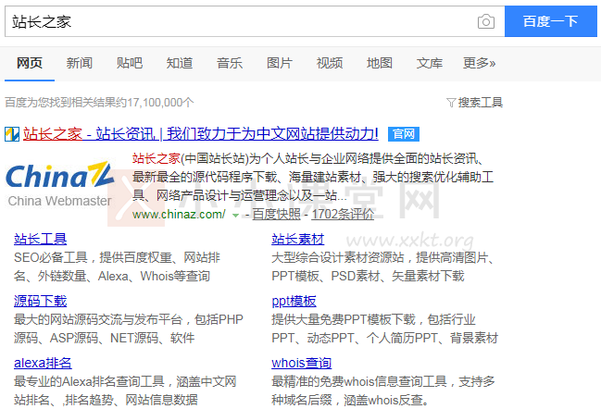Switch to the 地图 tab
The width and height of the screenshot is (601, 409).
[x=380, y=63]
